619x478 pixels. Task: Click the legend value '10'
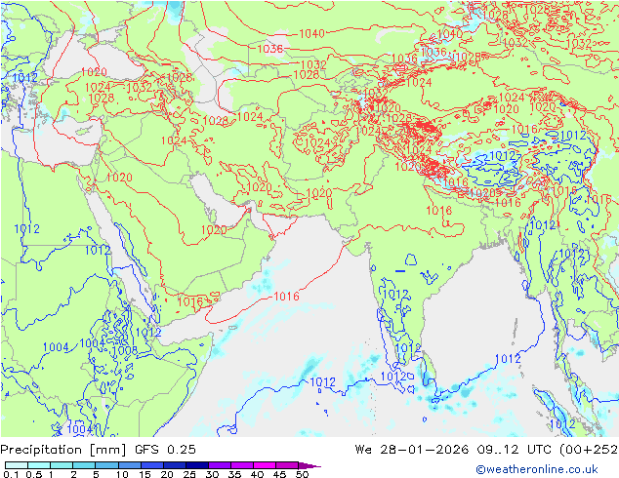pyautogui.click(x=122, y=474)
